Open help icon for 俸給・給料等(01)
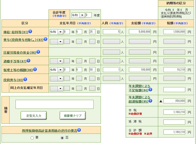Image resolution: width=196 pixels, height=144 pixels. pos(30,31)
